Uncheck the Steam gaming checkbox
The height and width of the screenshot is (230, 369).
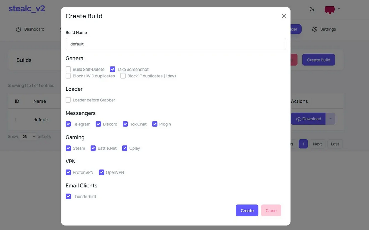click(x=68, y=148)
